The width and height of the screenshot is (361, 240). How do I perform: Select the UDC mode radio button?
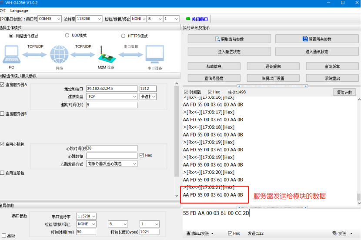pyautogui.click(x=67, y=36)
